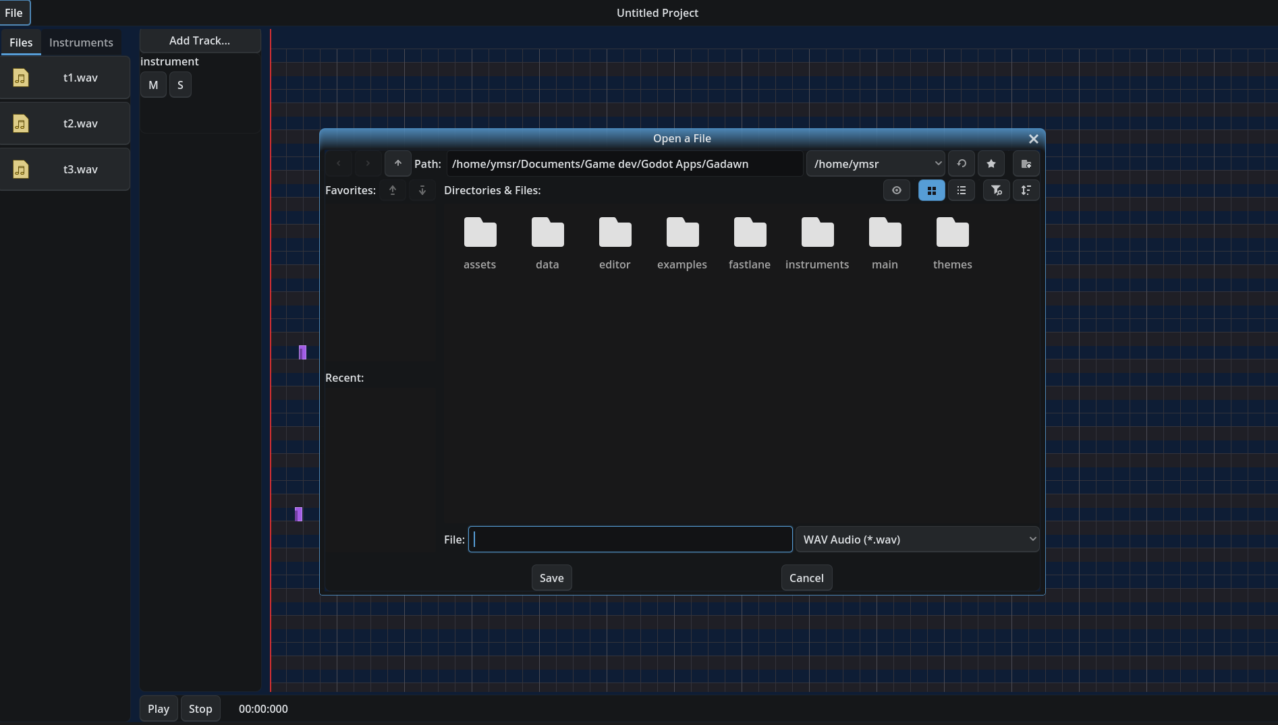The image size is (1278, 725).
Task: Go up to the parent folder
Action: click(398, 164)
